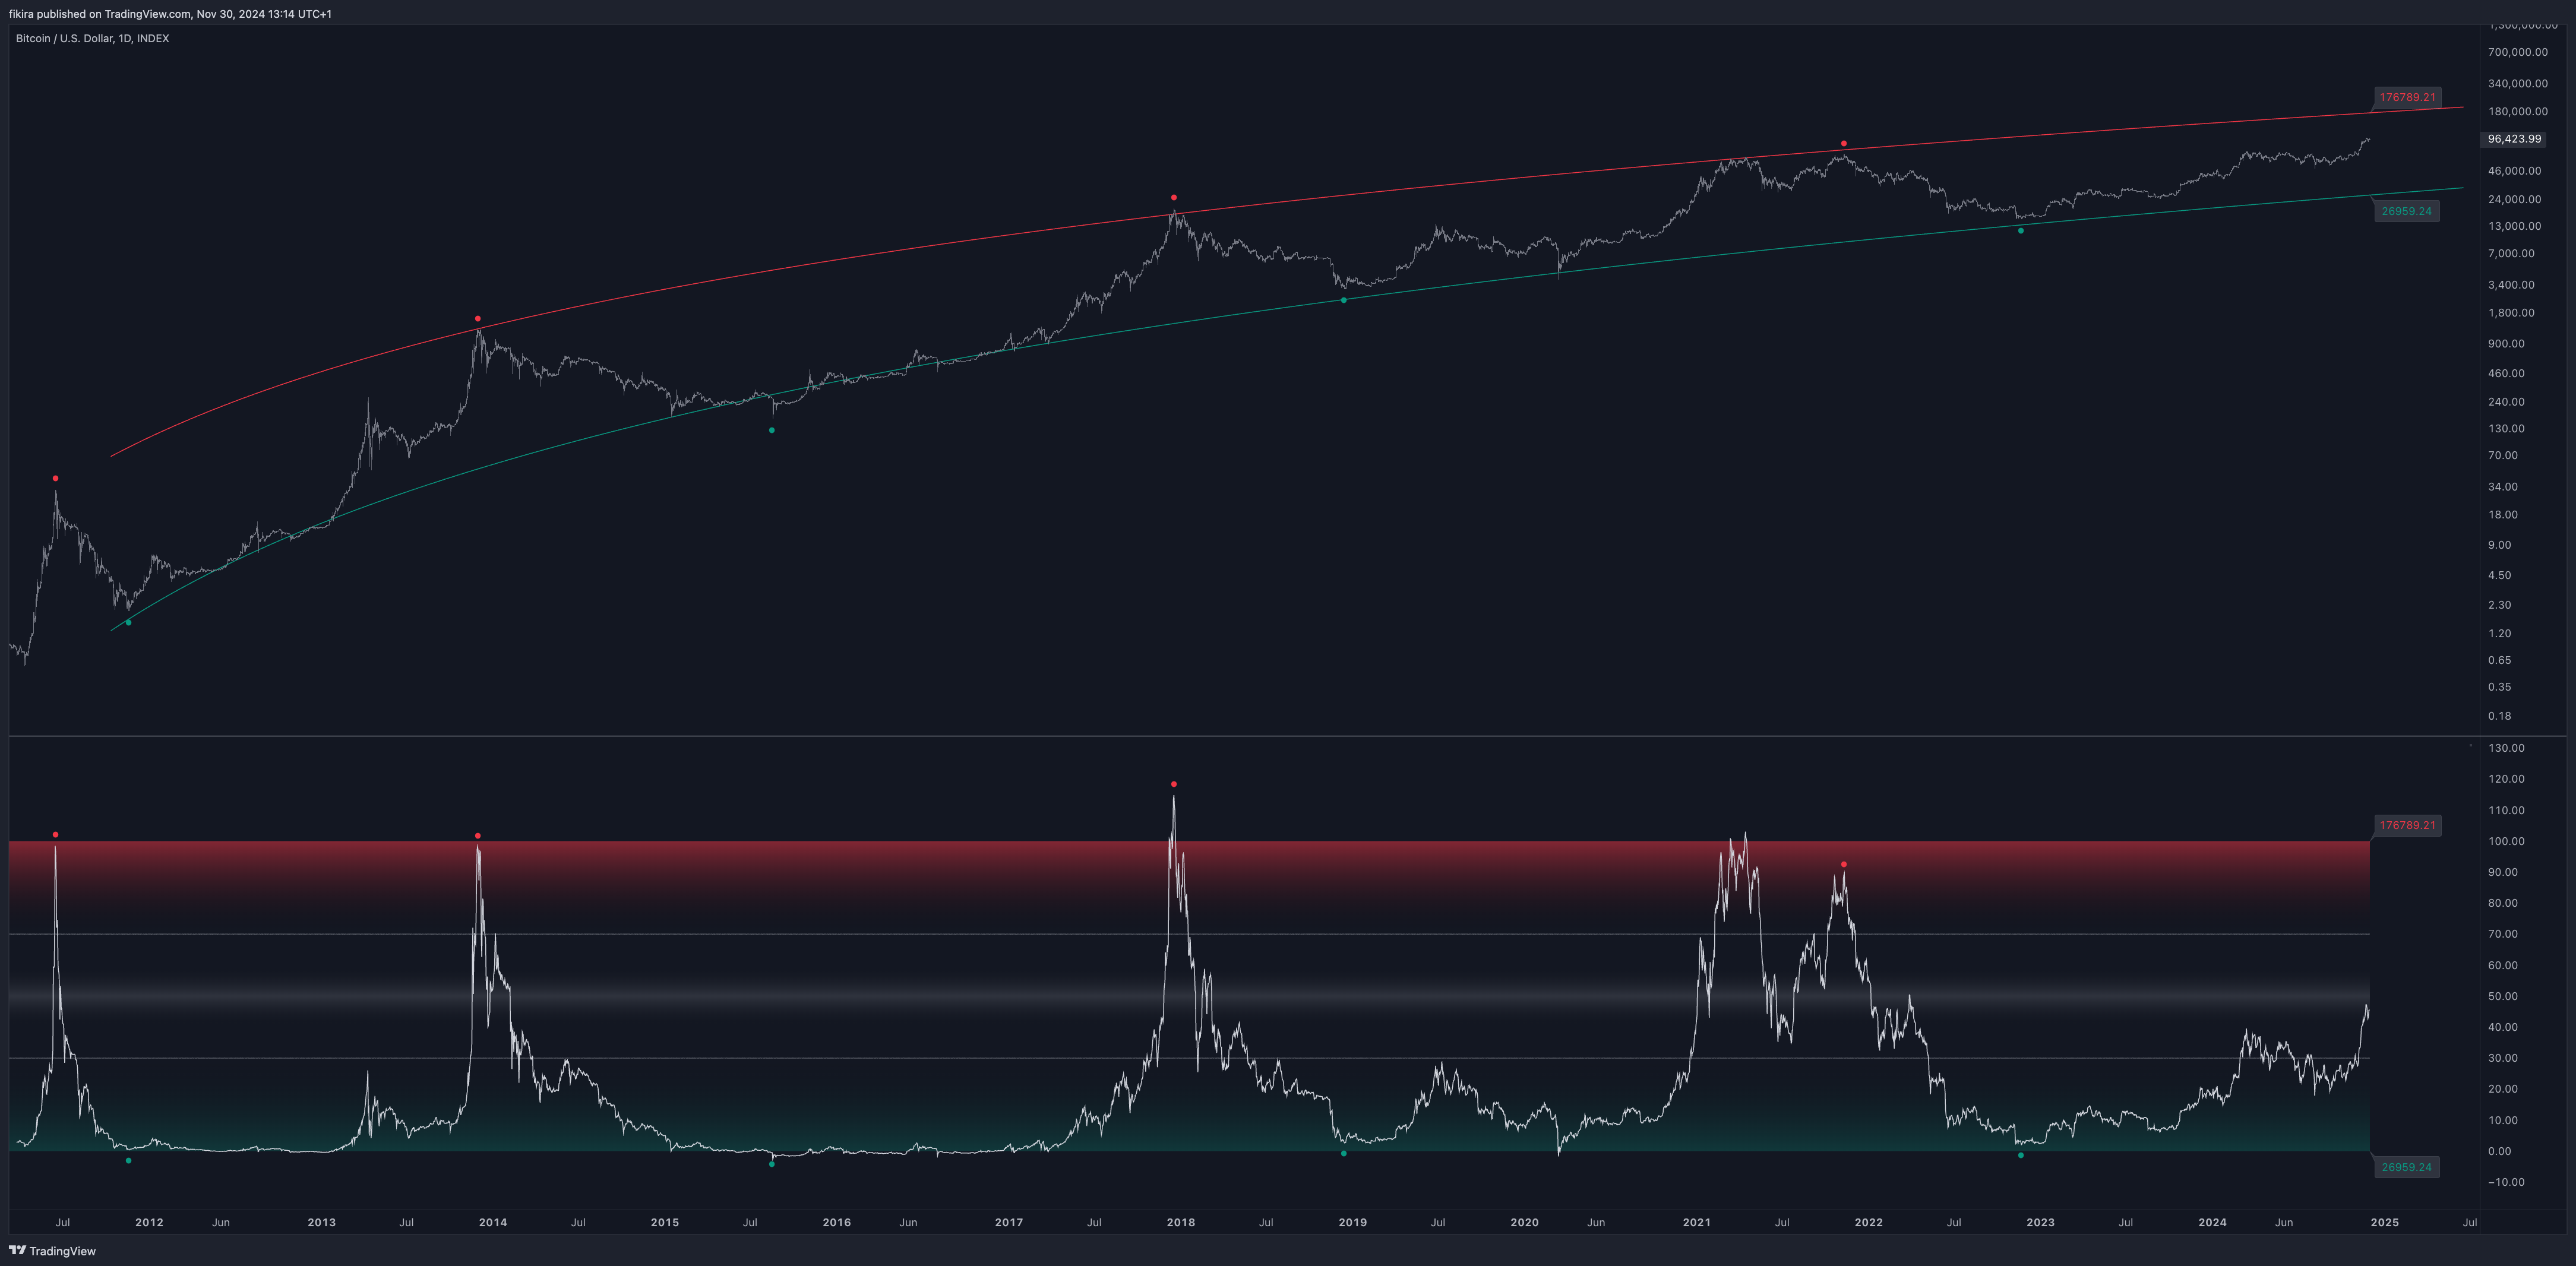Screen dimensions: 2576x1266
Task: Click the 2025 label on the time axis
Action: (x=2385, y=1222)
